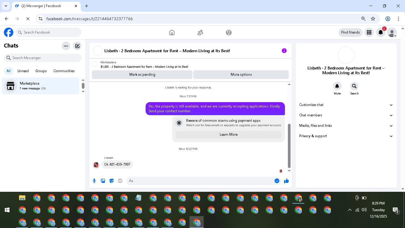This screenshot has width=405, height=228.
Task: Start a new message with compose icon
Action: click(77, 46)
